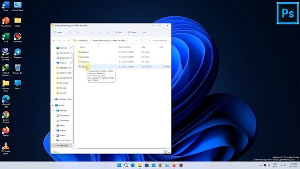This screenshot has width=300, height=169.
Task: Launch Bandicam from the desktop
Action: [x=18, y=38]
